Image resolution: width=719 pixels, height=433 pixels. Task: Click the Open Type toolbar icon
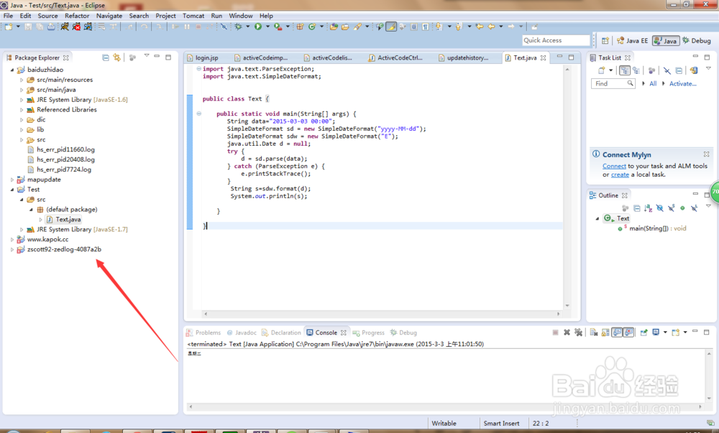334,27
